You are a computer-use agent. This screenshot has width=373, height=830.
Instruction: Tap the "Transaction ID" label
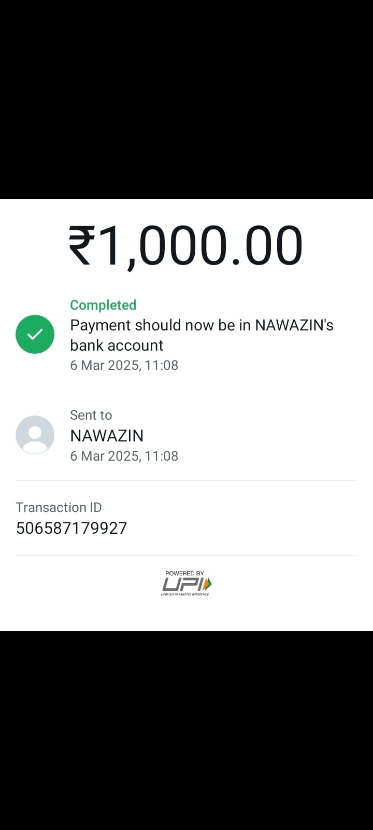pos(59,507)
